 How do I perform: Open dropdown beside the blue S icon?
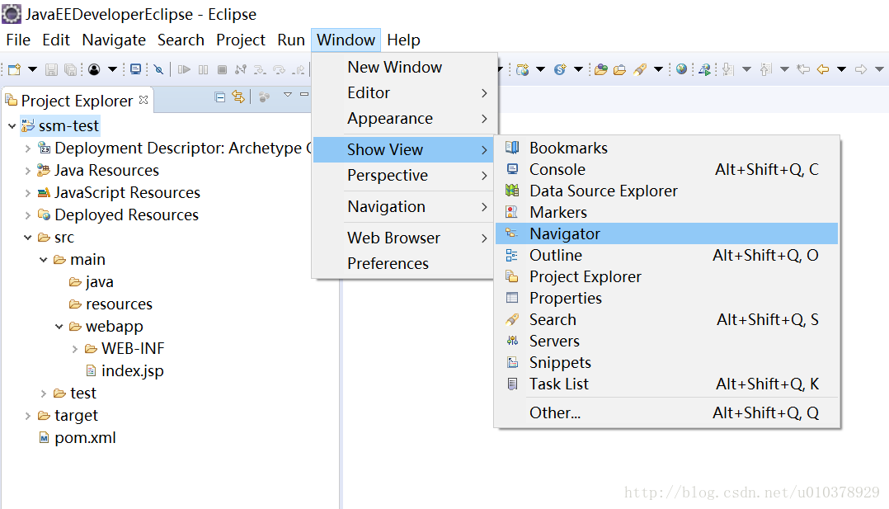[578, 70]
